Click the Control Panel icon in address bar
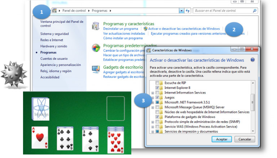Viewport: 277px width, 158px height. point(54,10)
